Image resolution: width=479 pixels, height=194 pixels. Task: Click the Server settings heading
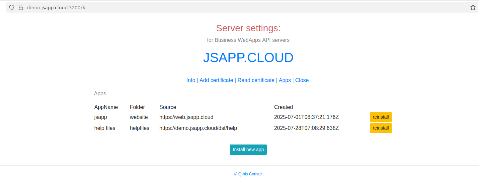248,28
